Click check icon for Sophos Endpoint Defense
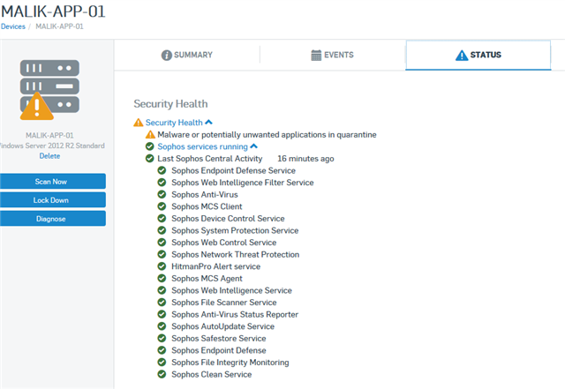 coord(162,350)
